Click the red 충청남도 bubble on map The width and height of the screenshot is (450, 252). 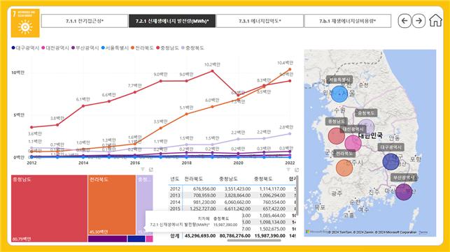pos(336,135)
